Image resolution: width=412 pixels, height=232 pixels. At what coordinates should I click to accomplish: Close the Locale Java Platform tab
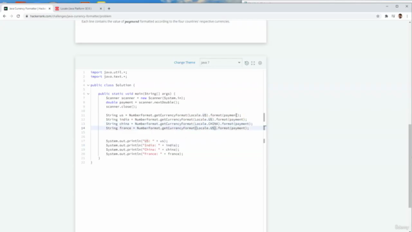pyautogui.click(x=100, y=8)
